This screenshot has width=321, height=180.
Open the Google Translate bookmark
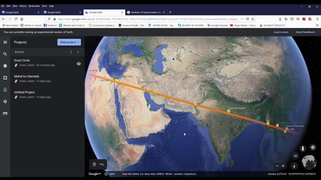(x=218, y=25)
